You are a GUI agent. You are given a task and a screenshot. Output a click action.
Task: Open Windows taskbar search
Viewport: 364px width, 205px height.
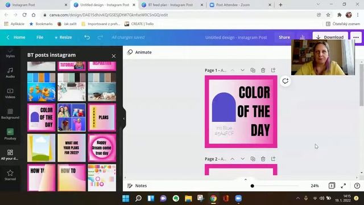pos(138,198)
